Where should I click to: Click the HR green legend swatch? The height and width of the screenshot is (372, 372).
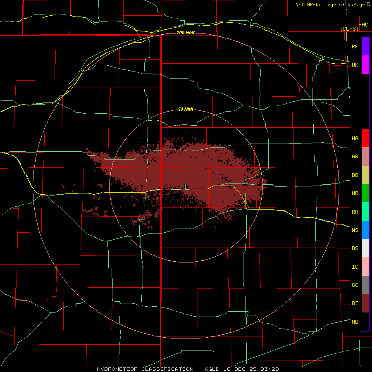pos(365,193)
